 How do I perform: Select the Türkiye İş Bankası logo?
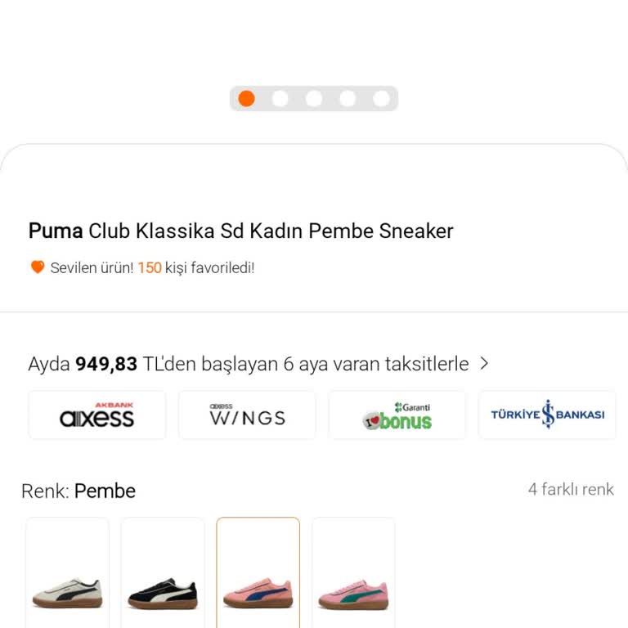coord(547,415)
